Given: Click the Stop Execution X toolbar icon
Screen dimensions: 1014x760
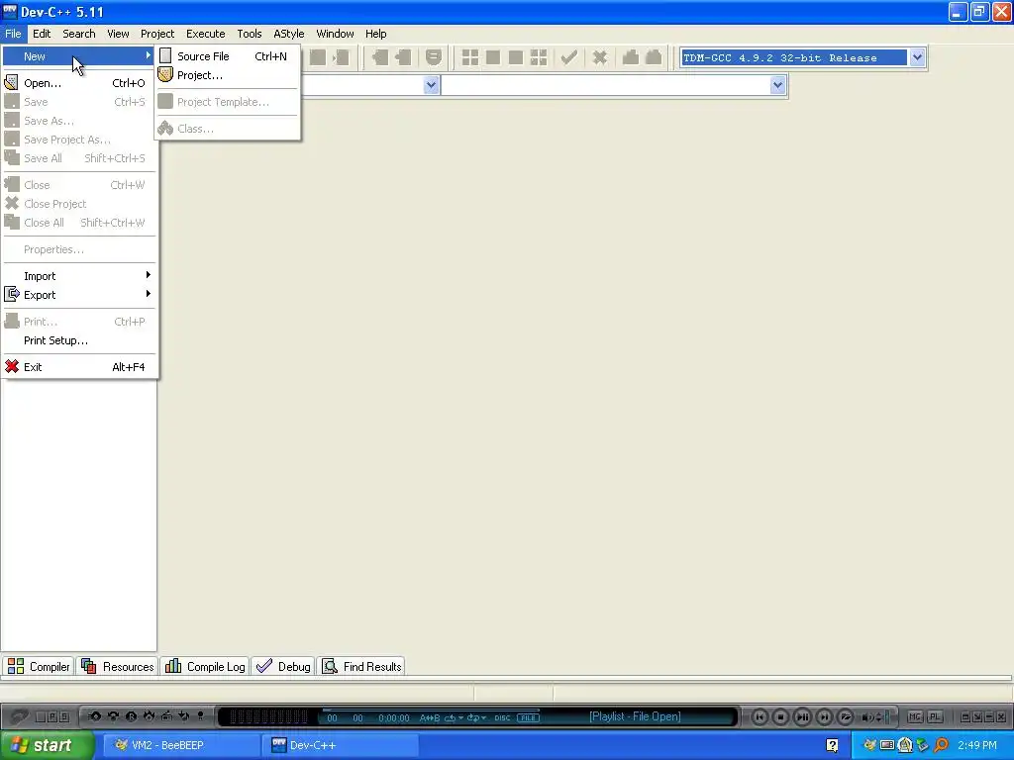Looking at the screenshot, I should pos(600,57).
